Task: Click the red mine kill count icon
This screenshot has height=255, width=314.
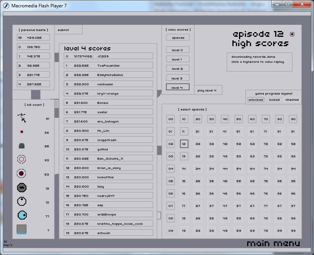Action: point(22,132)
